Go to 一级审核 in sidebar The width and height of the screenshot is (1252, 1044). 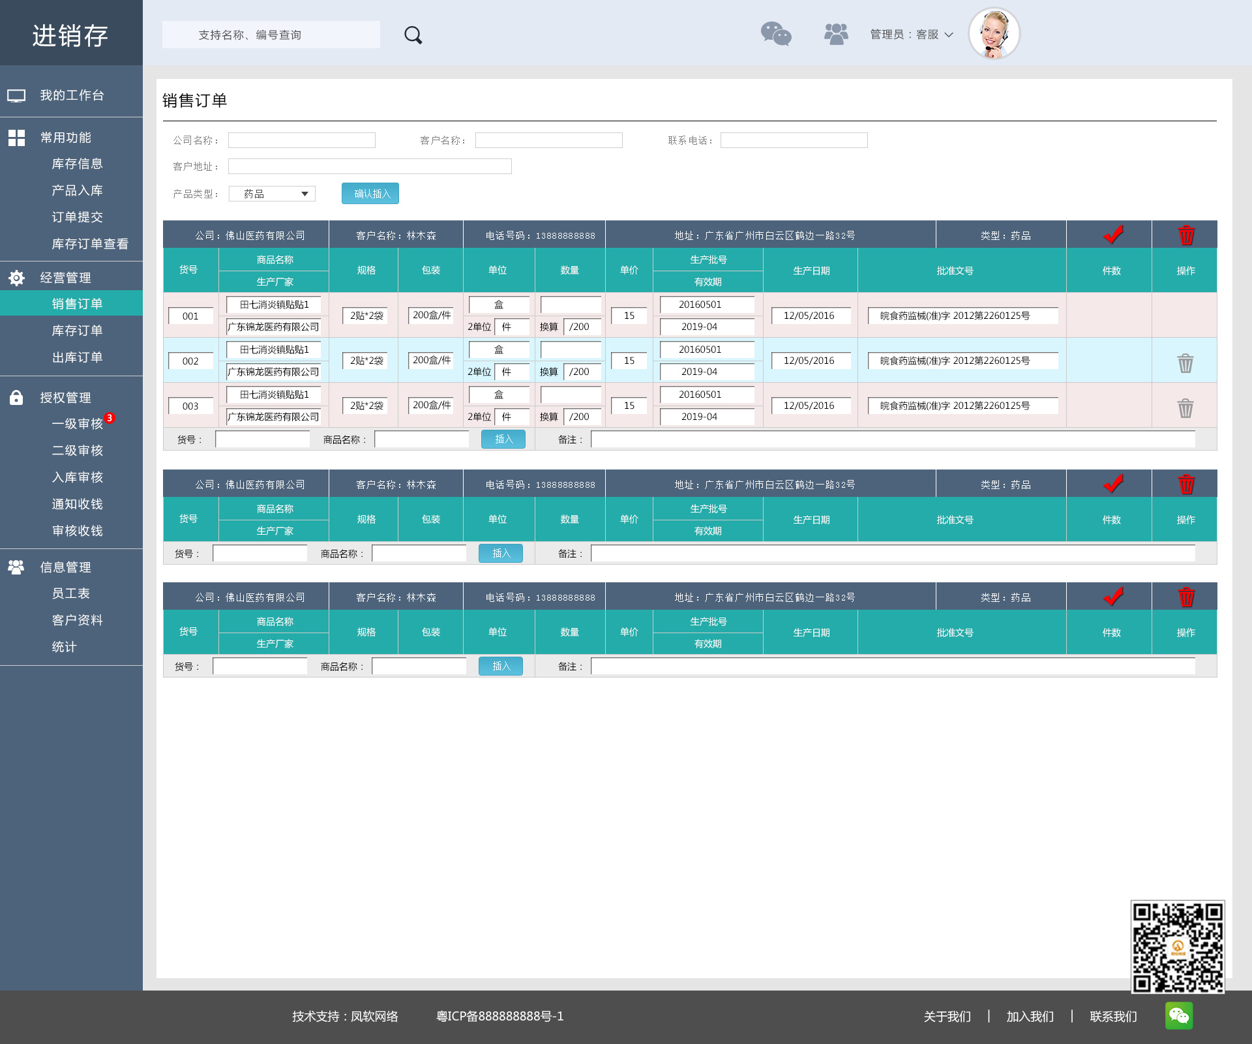click(77, 424)
